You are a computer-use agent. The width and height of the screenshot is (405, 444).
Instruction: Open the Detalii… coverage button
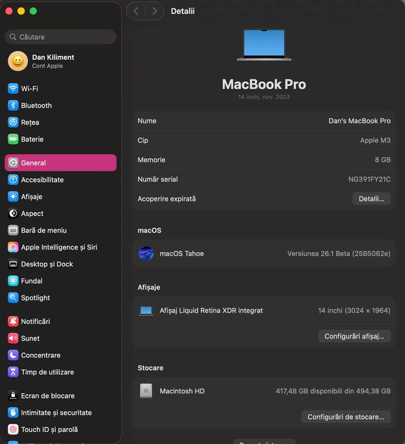click(371, 199)
